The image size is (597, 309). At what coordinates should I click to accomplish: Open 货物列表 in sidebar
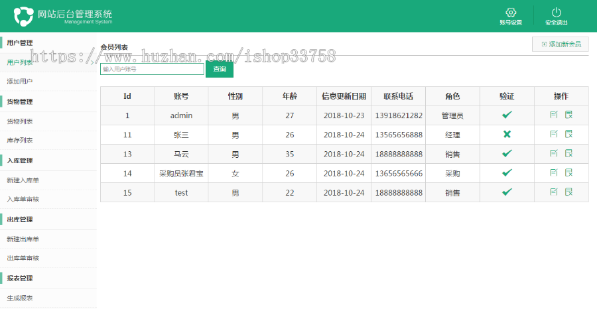coord(20,121)
